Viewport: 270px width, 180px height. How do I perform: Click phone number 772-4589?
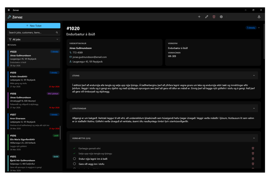coord(78,53)
